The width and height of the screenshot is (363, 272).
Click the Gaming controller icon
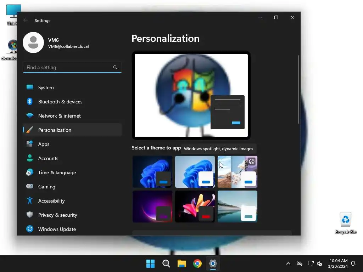point(30,186)
